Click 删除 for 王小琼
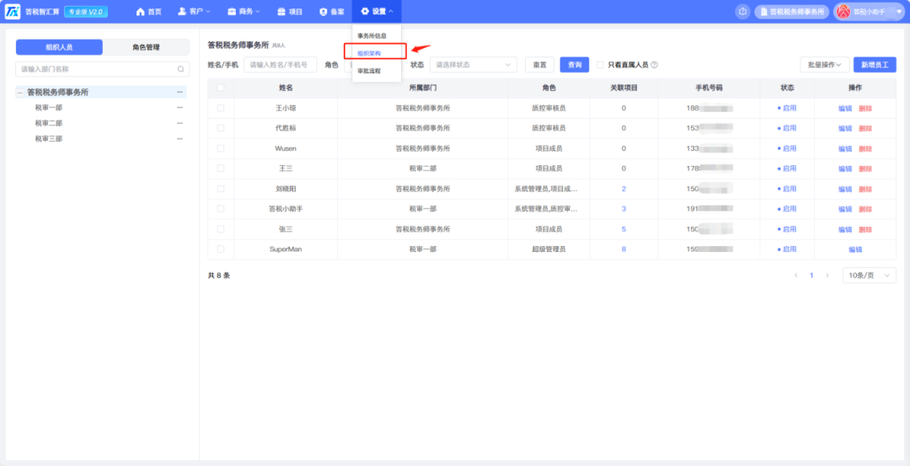 [x=865, y=109]
